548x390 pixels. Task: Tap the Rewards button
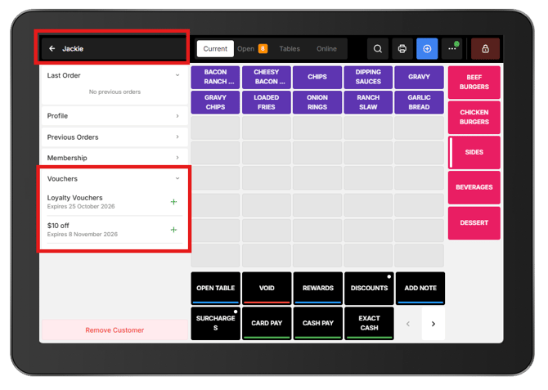pos(318,289)
